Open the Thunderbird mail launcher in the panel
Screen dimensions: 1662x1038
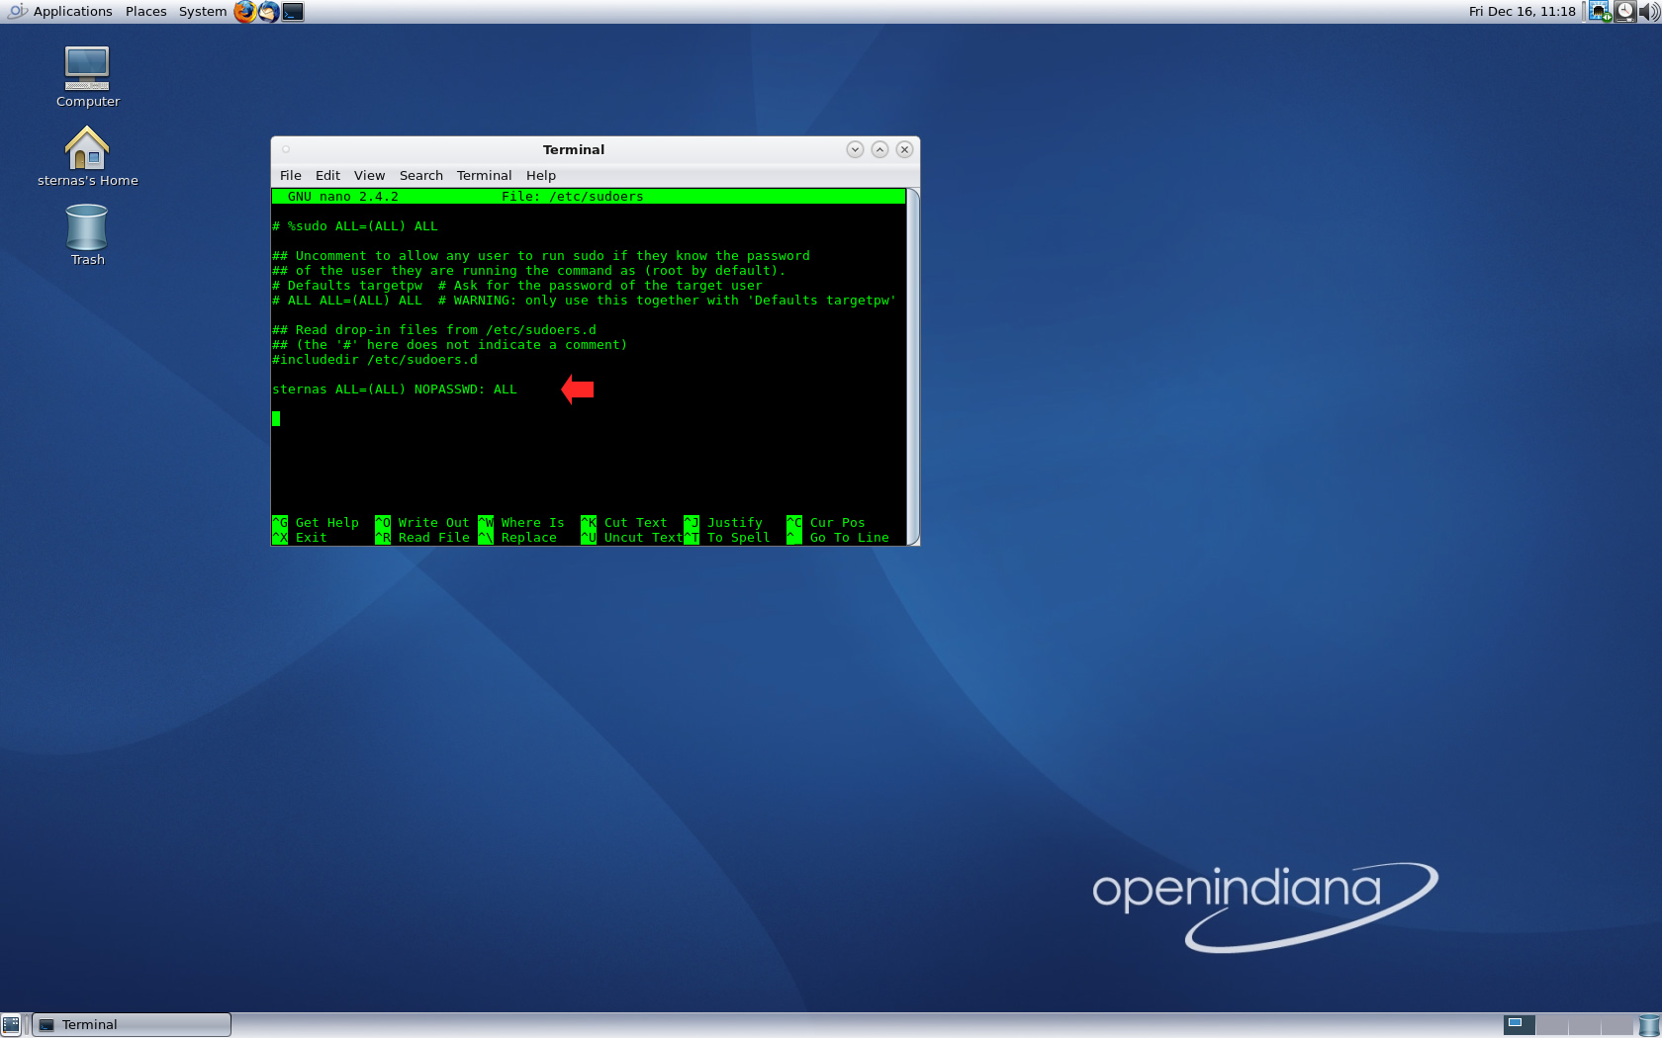click(x=268, y=12)
